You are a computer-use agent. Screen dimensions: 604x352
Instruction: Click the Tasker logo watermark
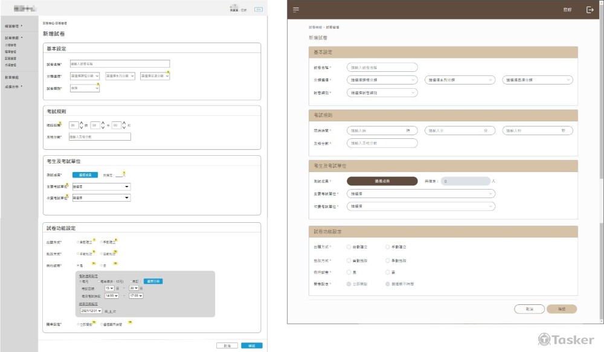[x=566, y=340]
